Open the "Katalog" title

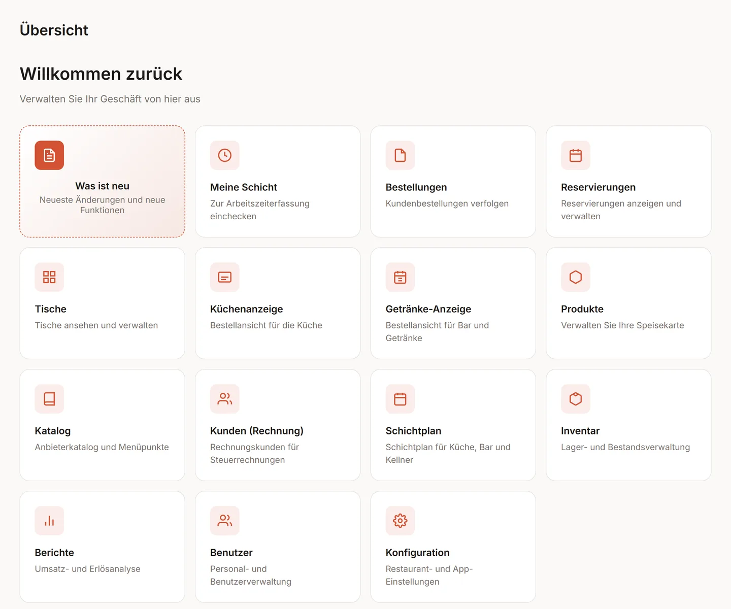coord(53,431)
